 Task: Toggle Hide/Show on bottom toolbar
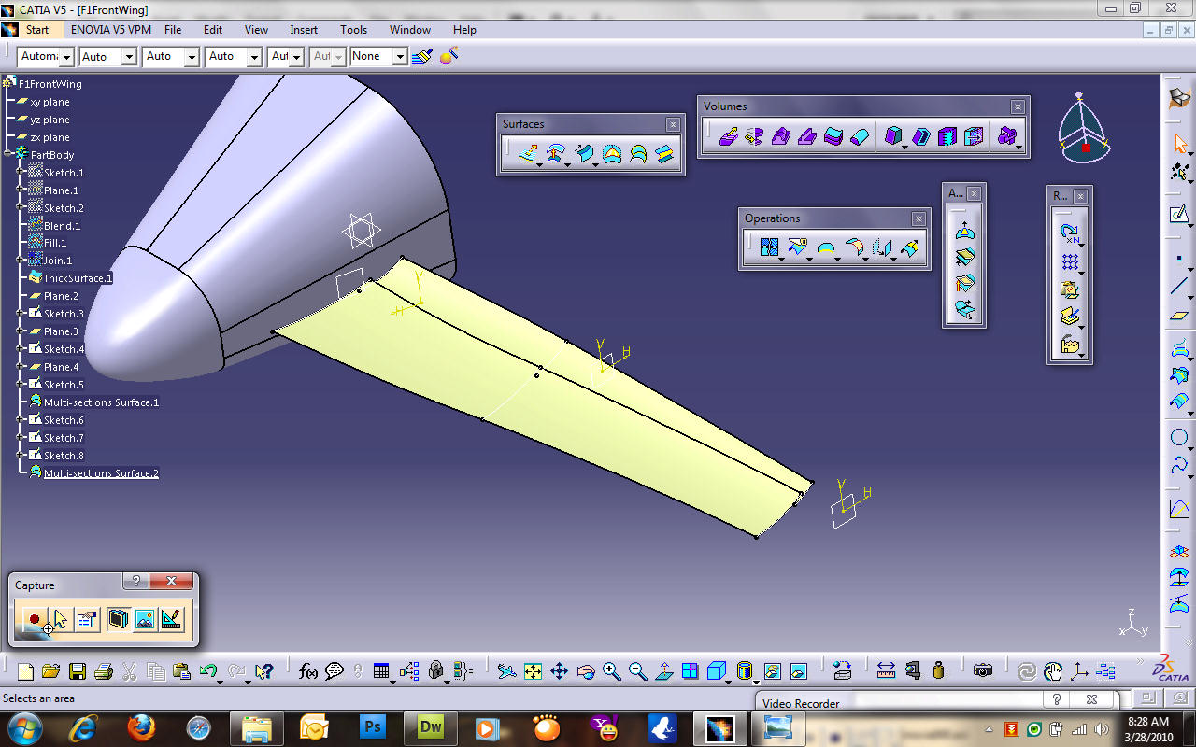(x=772, y=670)
